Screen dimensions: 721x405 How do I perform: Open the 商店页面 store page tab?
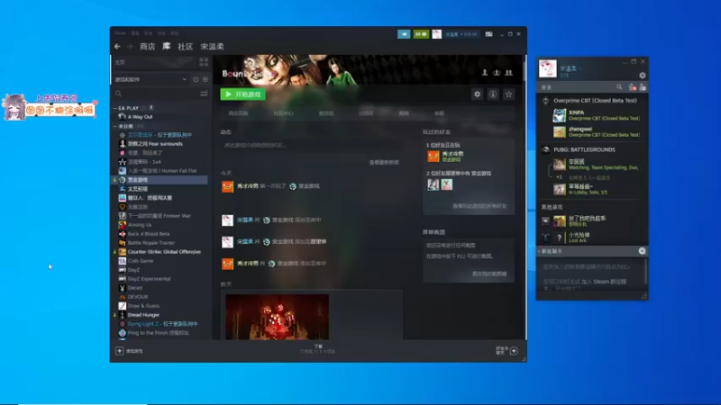(238, 113)
